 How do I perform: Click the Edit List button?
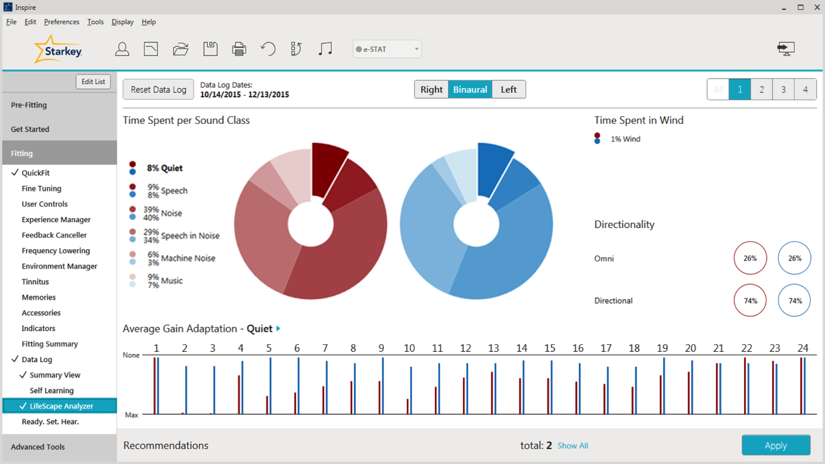point(93,82)
